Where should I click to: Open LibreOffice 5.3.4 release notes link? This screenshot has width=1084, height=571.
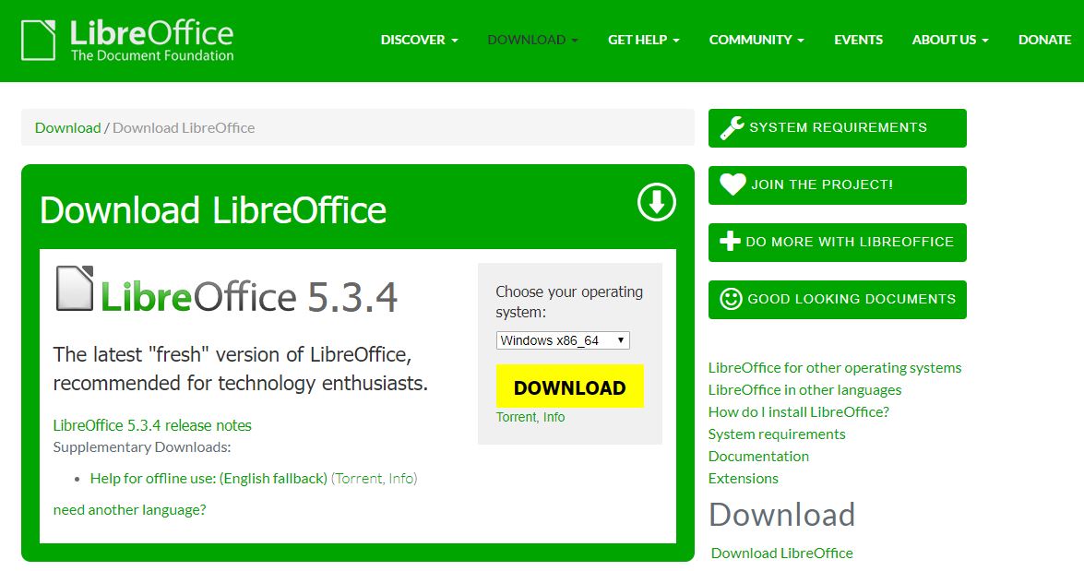click(152, 425)
